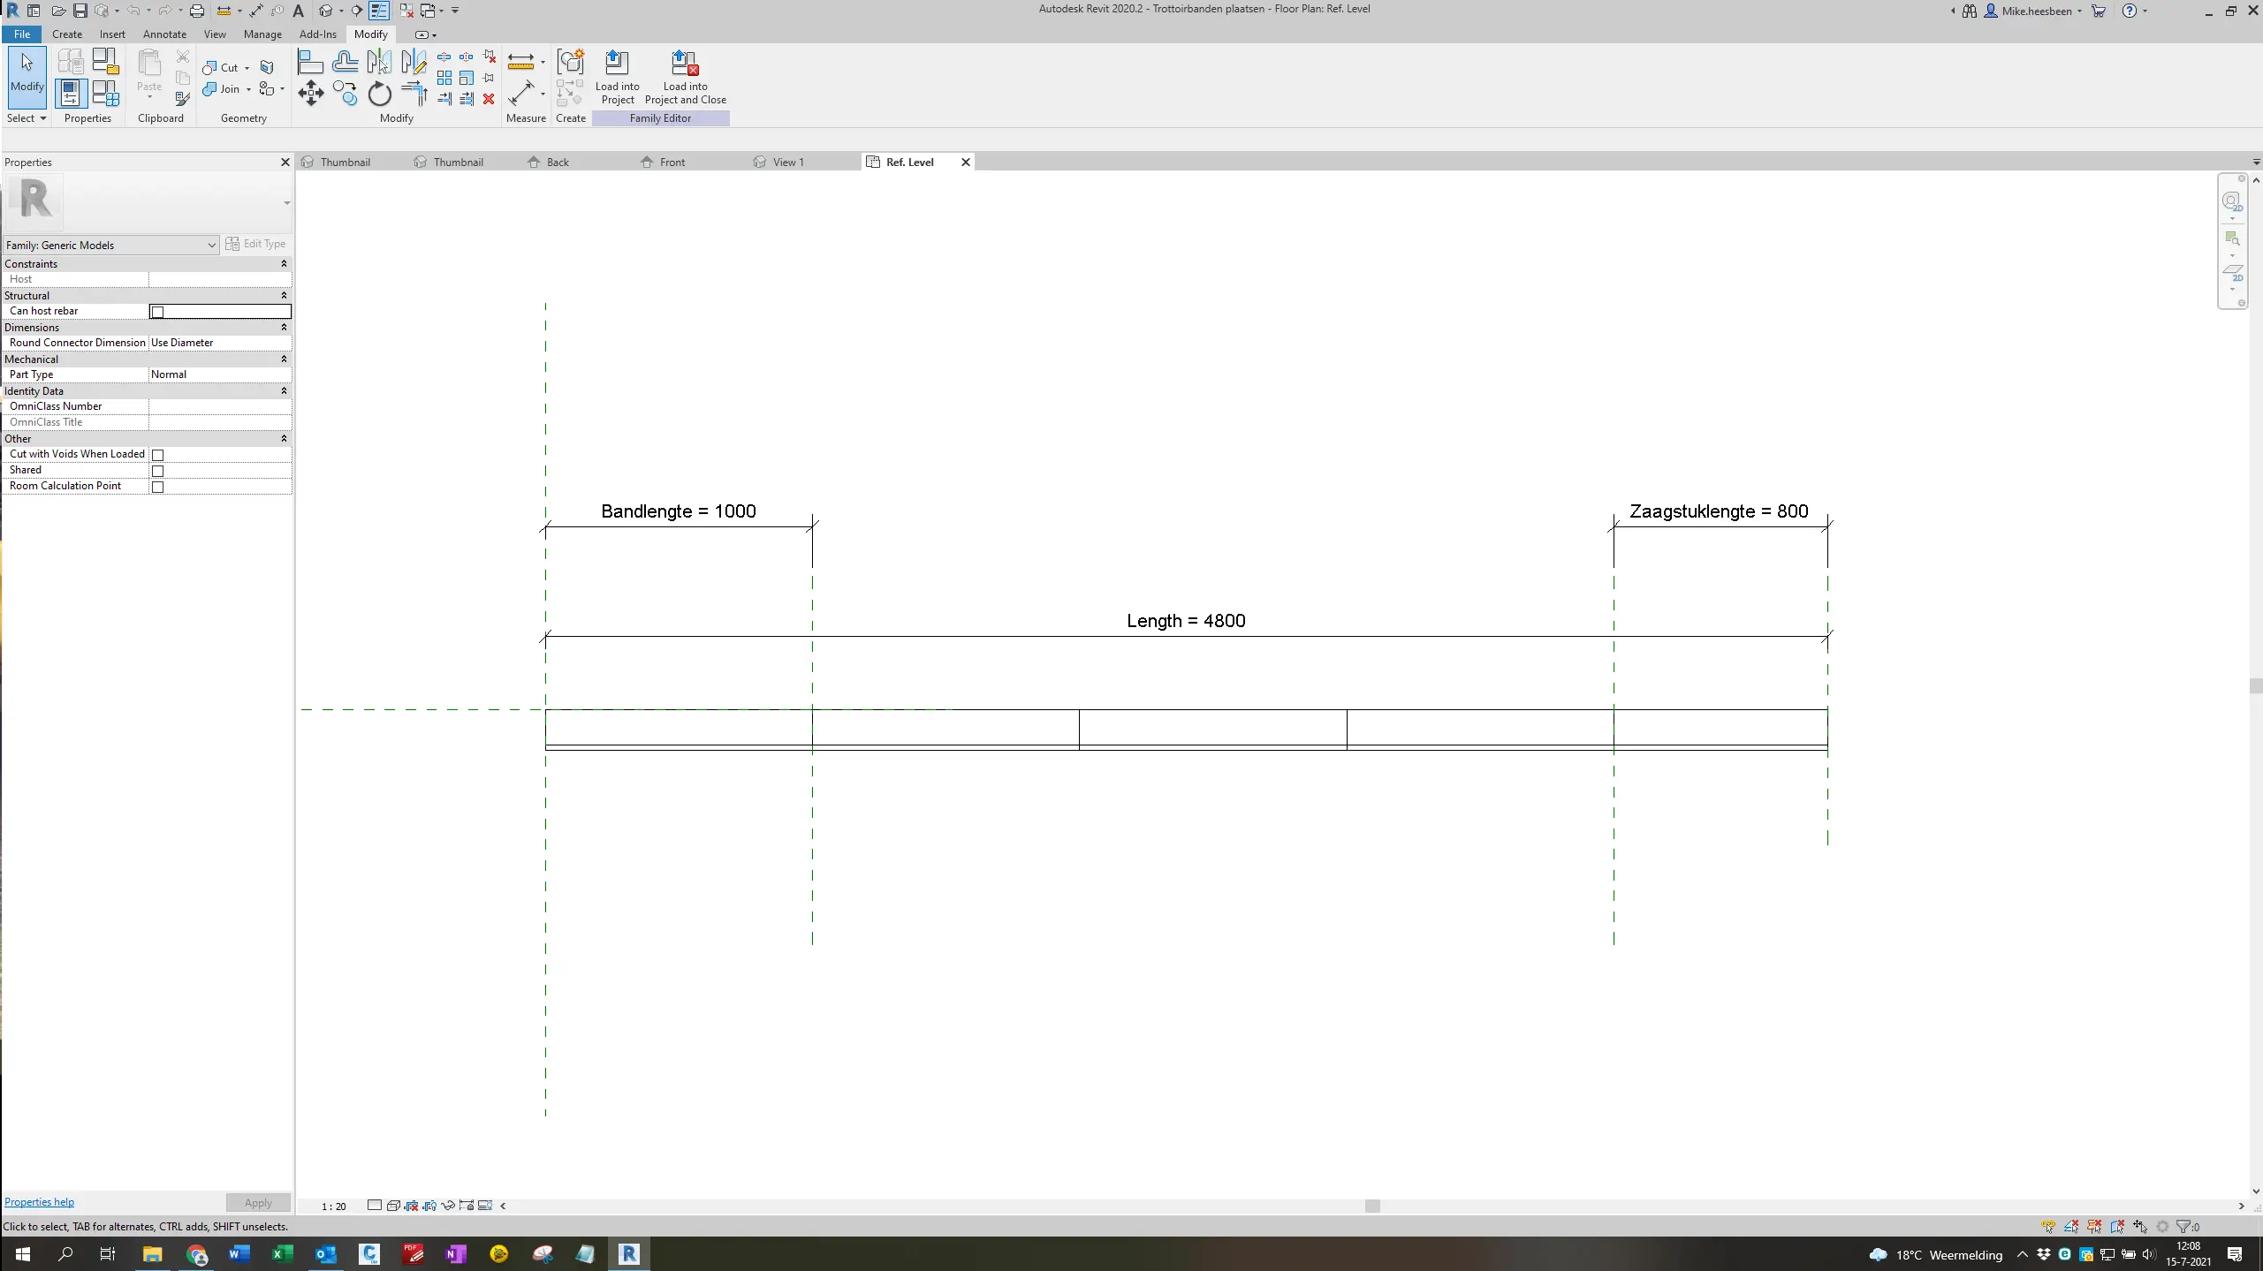Check the Room Calculation Point box
The image size is (2263, 1271).
pyautogui.click(x=157, y=487)
